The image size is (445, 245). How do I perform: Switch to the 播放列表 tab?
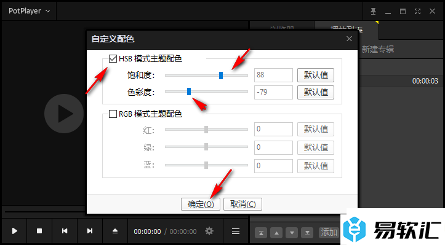click(347, 29)
